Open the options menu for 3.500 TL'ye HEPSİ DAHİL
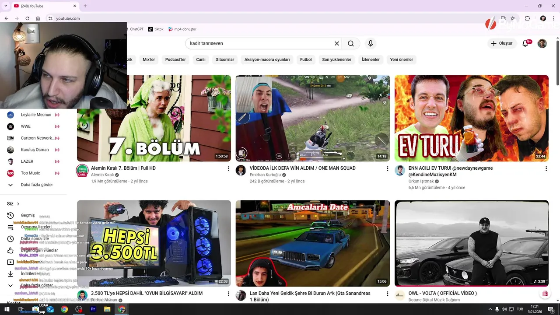Screen dimensions: 560x315 (x=228, y=294)
